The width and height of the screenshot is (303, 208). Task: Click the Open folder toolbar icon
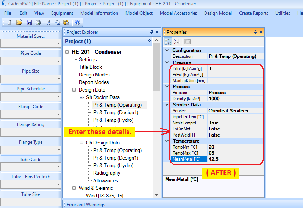19,23
